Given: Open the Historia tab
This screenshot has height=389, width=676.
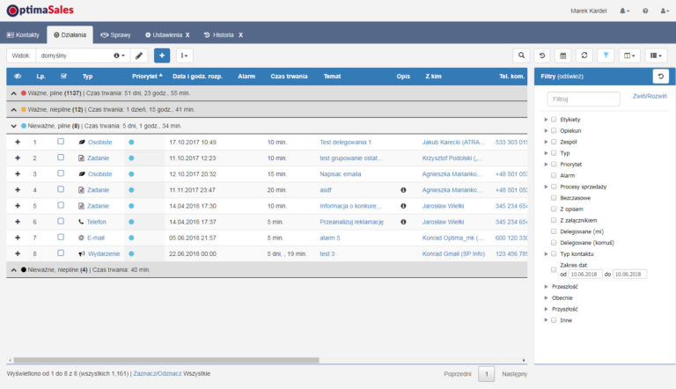Looking at the screenshot, I should pyautogui.click(x=219, y=35).
